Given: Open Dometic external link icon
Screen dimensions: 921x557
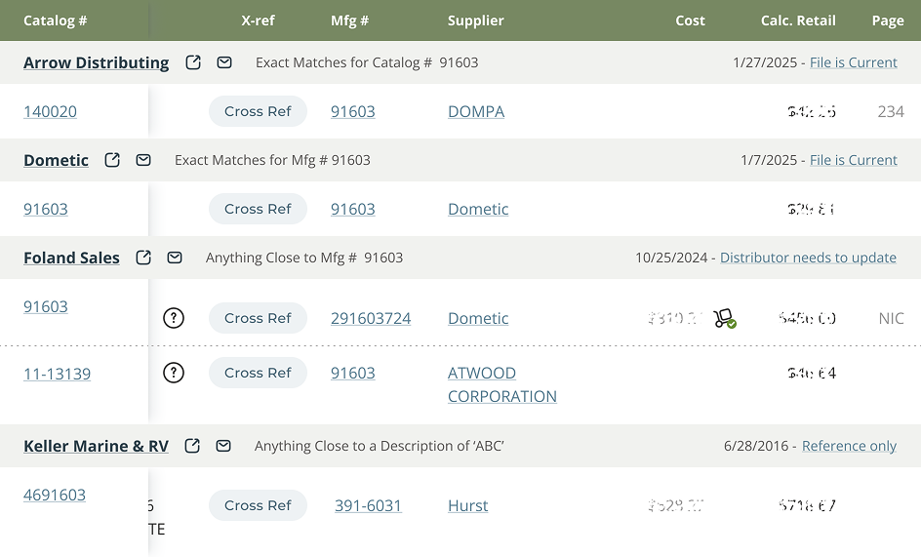Looking at the screenshot, I should (112, 160).
